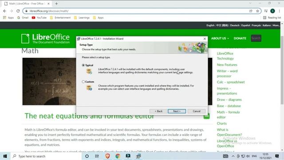
Task: Switch site language to Italiano
Action: coord(267,25)
